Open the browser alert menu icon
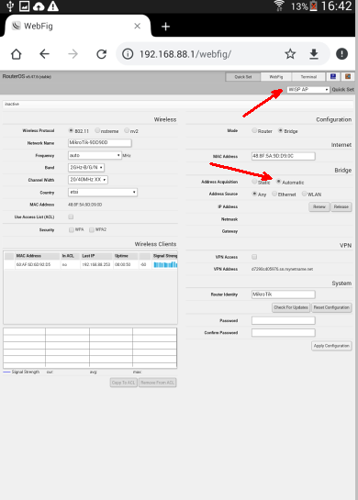Image resolution: width=358 pixels, height=500 pixels. coord(341,54)
